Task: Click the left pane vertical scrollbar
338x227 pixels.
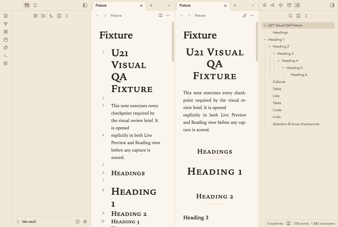Action: point(173,42)
